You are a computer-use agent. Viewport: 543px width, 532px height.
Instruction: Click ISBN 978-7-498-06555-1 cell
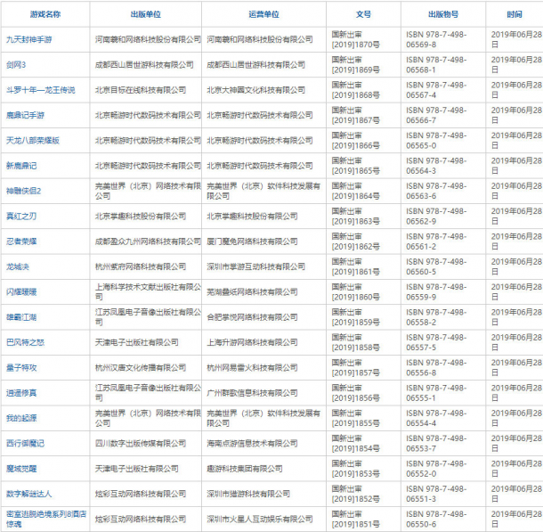436,393
